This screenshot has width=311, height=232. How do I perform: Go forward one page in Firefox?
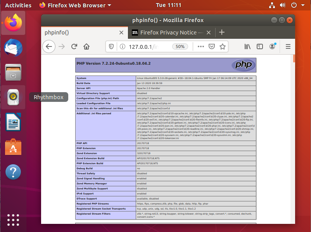click(x=62, y=46)
